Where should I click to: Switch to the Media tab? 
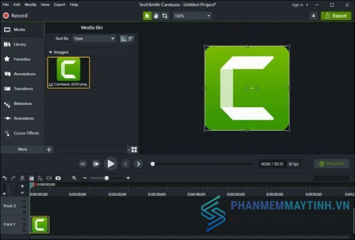[x=22, y=29]
